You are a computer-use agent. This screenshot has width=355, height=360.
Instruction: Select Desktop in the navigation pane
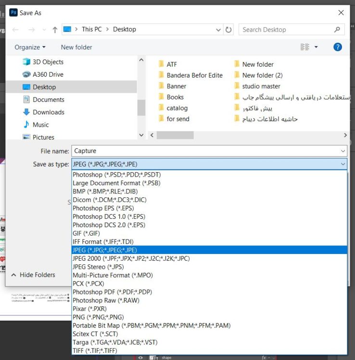point(71,87)
